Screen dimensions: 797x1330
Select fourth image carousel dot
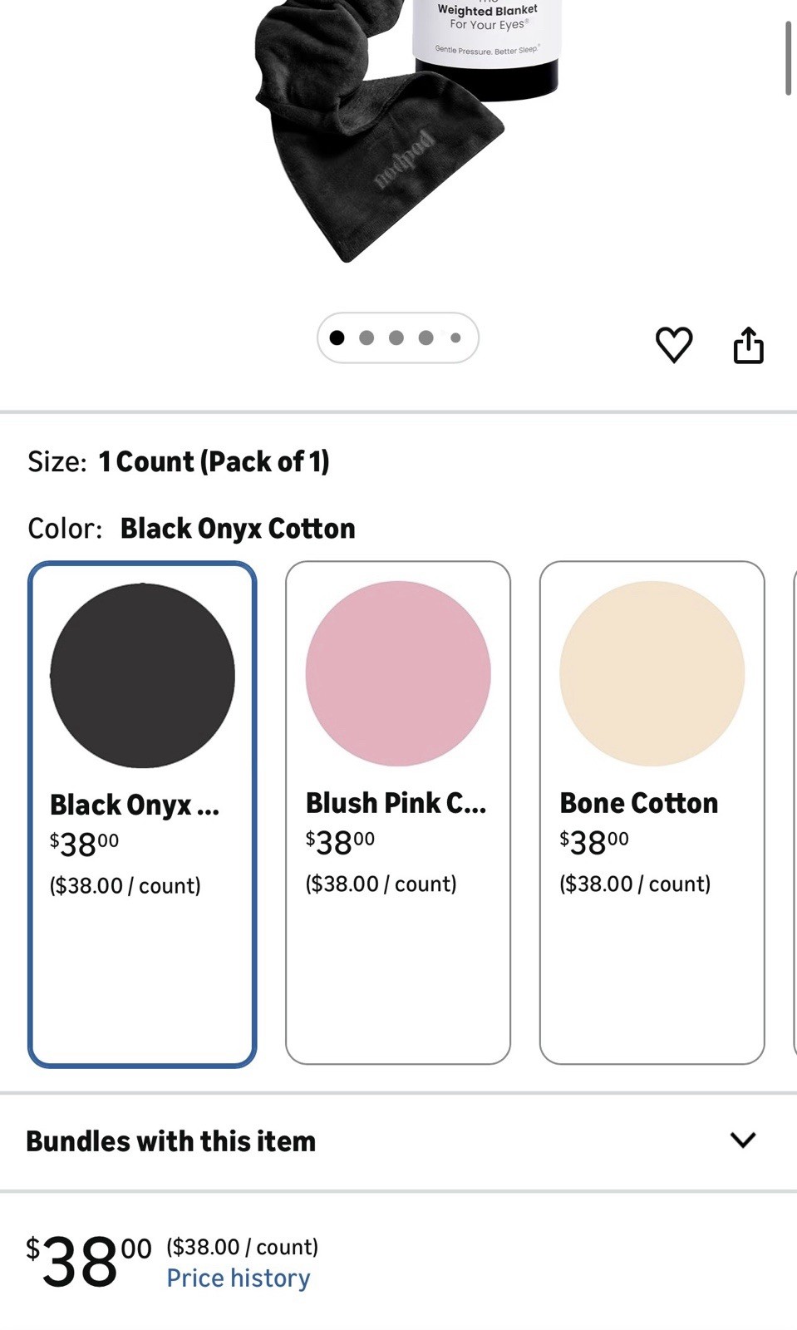(426, 337)
